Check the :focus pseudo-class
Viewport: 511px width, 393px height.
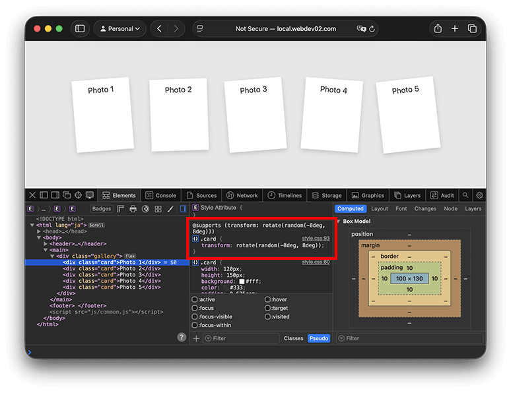[x=195, y=308]
